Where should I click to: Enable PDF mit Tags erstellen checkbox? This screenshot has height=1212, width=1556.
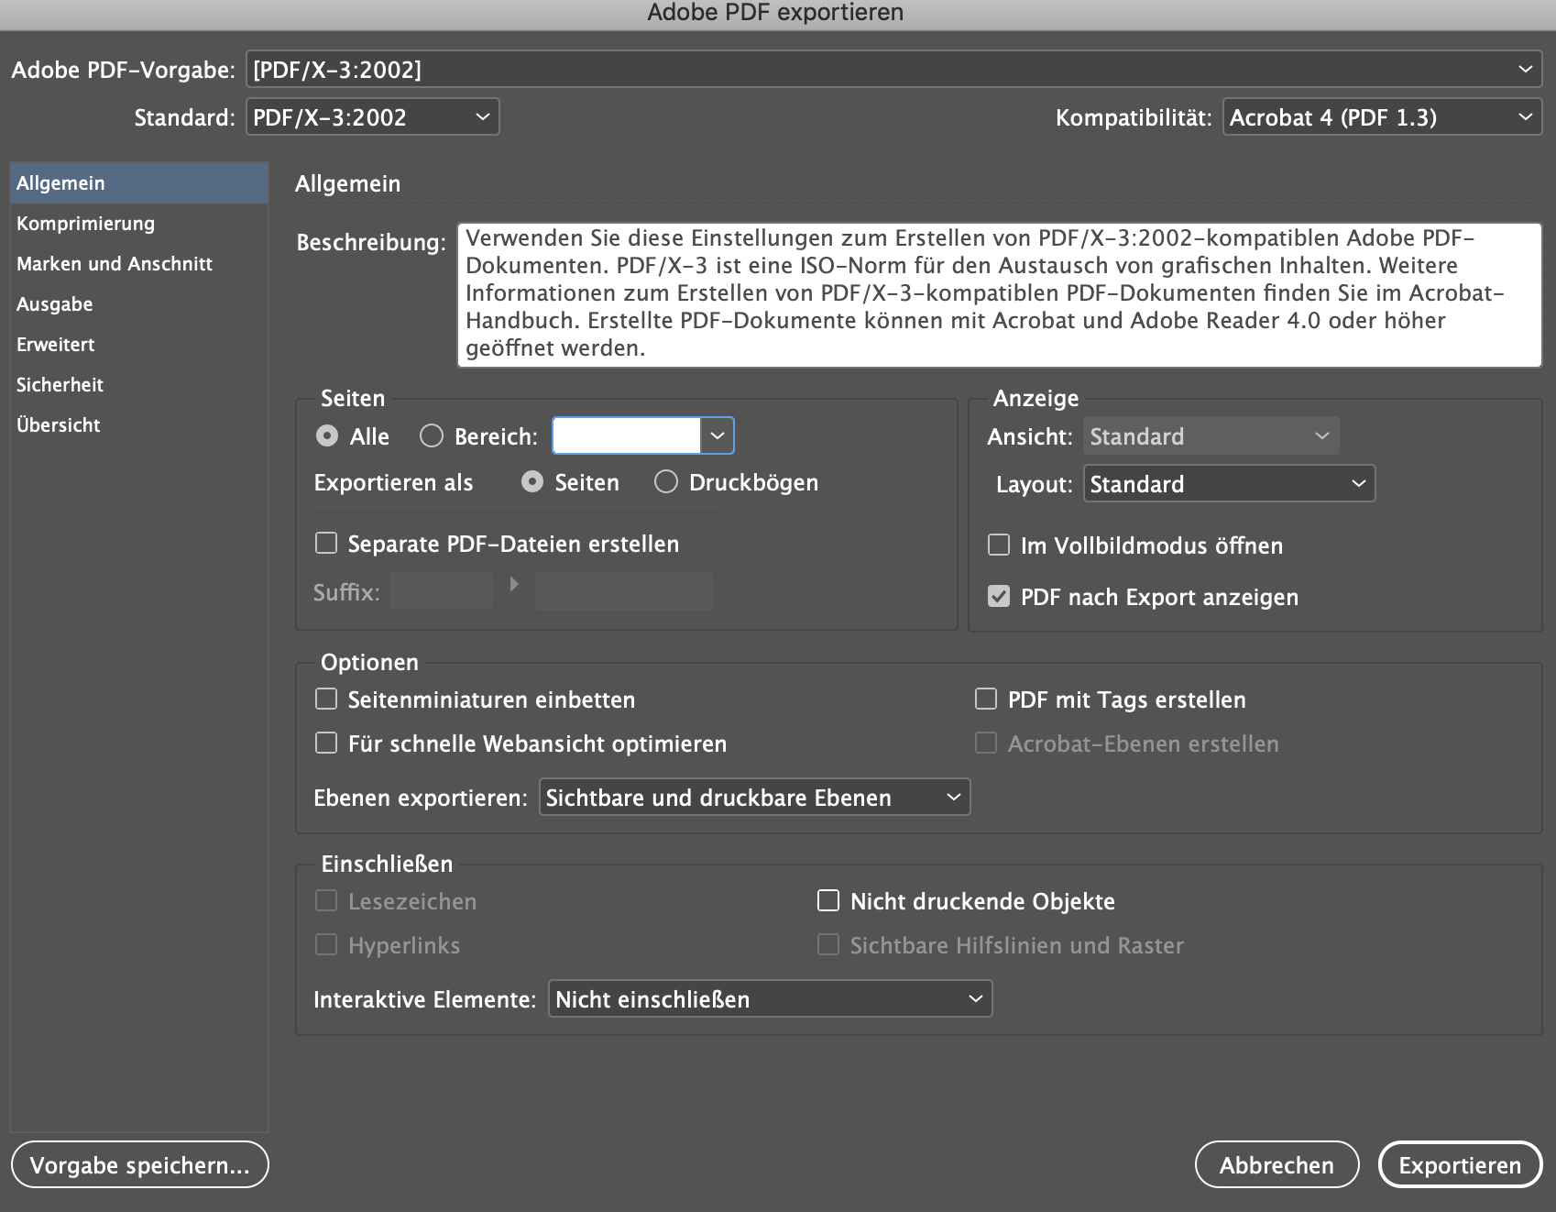(x=986, y=700)
